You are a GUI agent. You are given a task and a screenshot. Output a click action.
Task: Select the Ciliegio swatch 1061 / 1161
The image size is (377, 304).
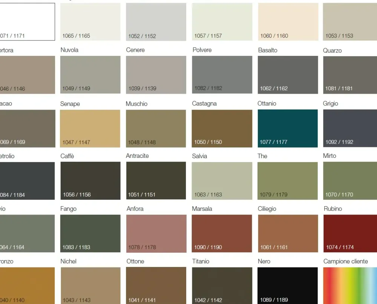point(288,233)
